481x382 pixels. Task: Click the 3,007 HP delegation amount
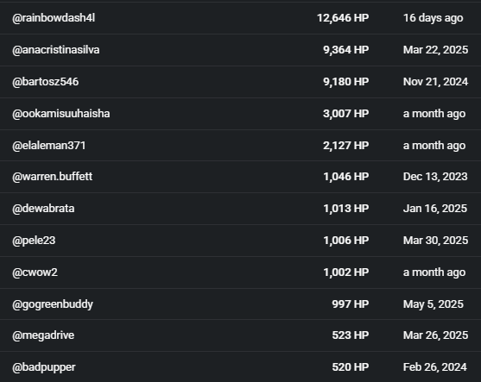tap(346, 114)
